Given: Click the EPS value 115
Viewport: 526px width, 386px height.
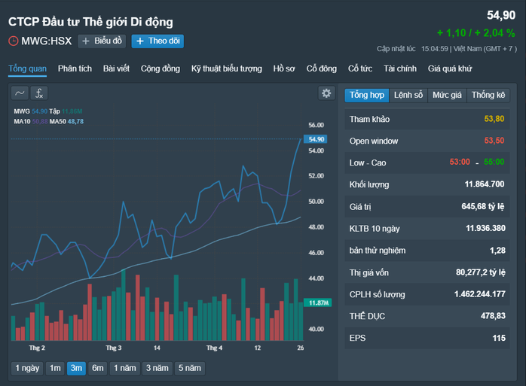Looking at the screenshot, I should [x=499, y=338].
